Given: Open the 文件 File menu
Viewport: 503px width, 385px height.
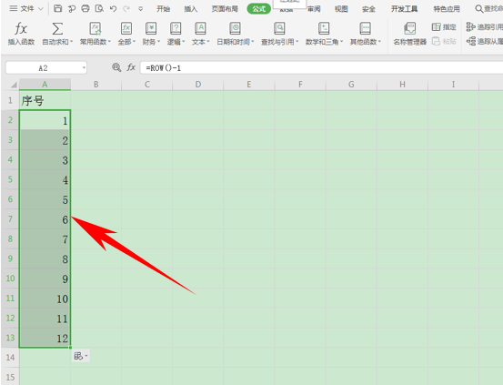Looking at the screenshot, I should coord(26,9).
